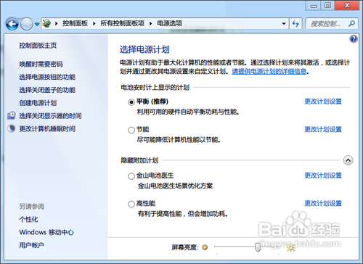The image size is (363, 264).
Task: Click the dim brightness icon
Action: pyautogui.click(x=205, y=247)
